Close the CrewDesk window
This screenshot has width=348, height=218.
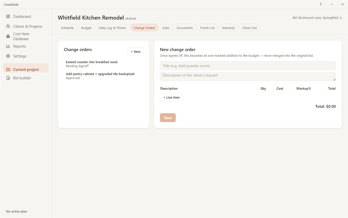click(x=342, y=4)
